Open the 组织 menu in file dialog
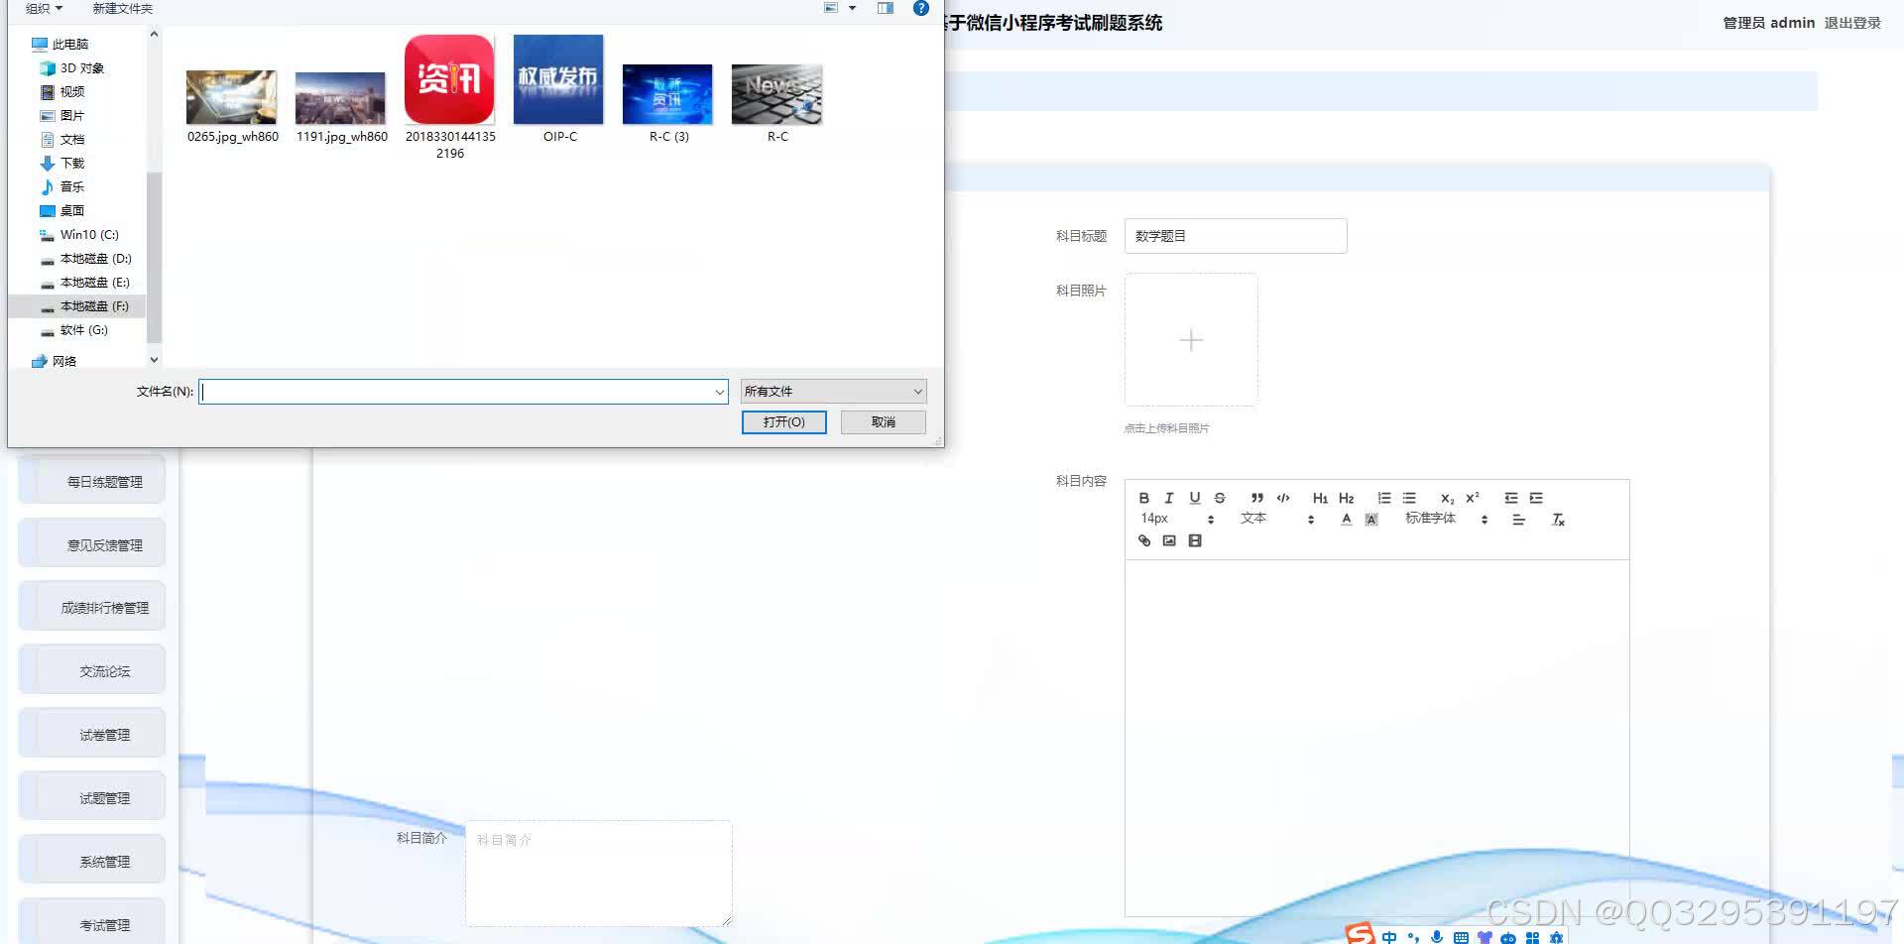Viewport: 1904px width, 944px height. [x=42, y=8]
